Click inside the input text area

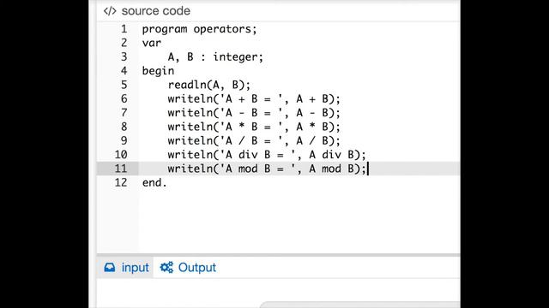[x=278, y=293]
